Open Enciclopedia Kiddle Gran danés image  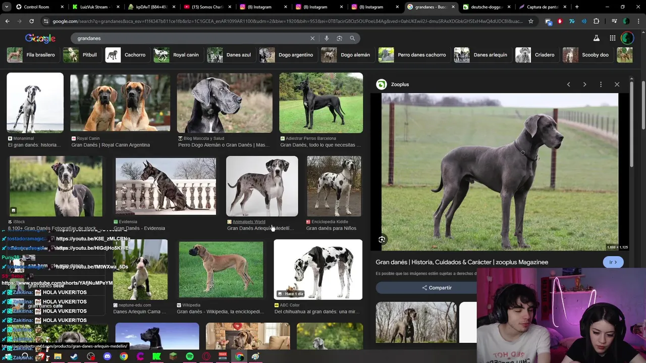pos(334,186)
